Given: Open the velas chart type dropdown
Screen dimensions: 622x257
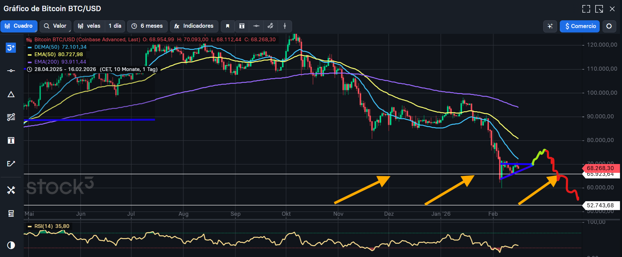Looking at the screenshot, I should coord(89,26).
